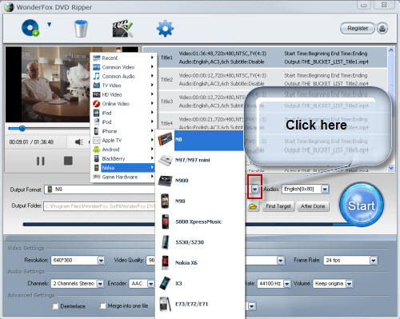
Task: Open settings with the blue gear icon
Action: pyautogui.click(x=165, y=29)
